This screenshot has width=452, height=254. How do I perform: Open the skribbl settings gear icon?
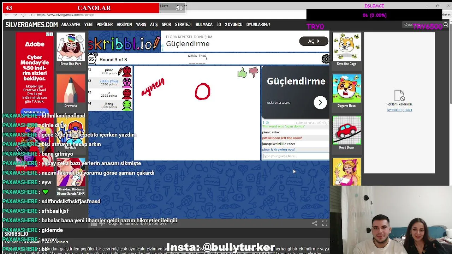click(326, 59)
